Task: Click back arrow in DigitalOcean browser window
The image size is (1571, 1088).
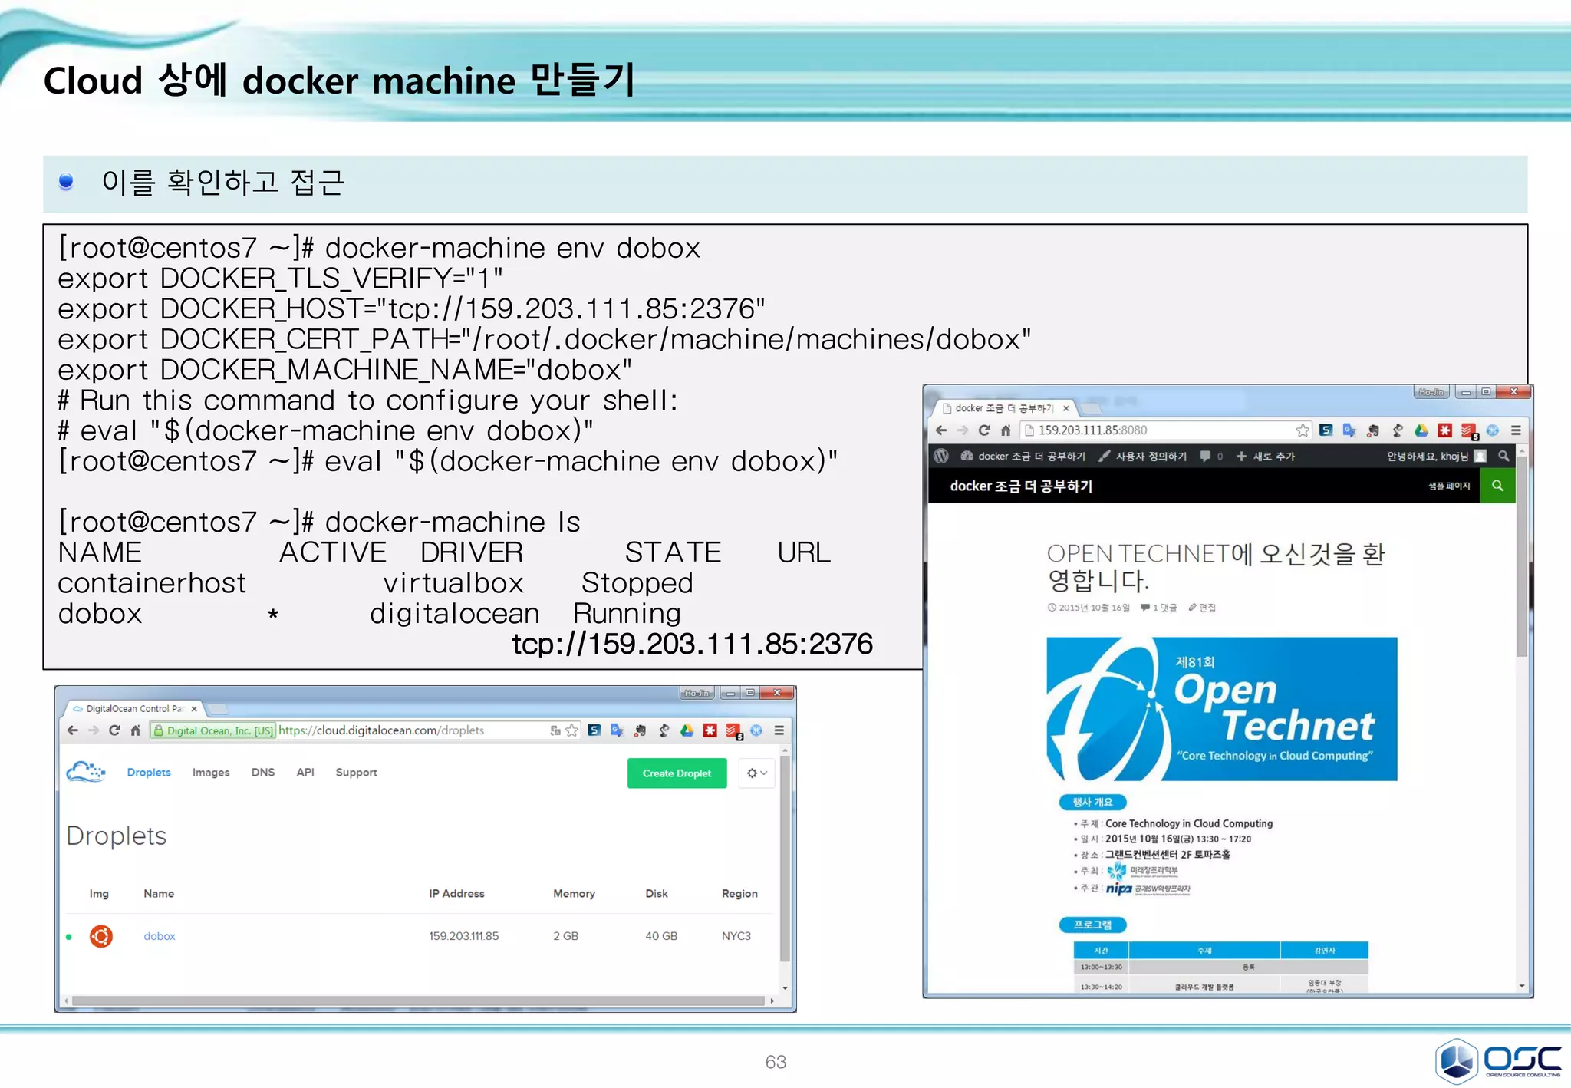Action: pyautogui.click(x=73, y=730)
